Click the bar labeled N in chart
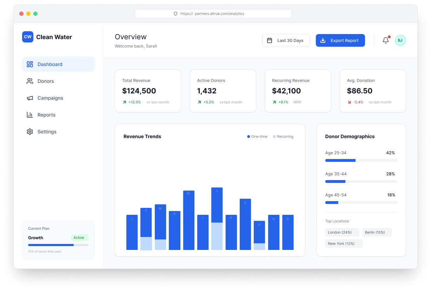 [274, 232]
